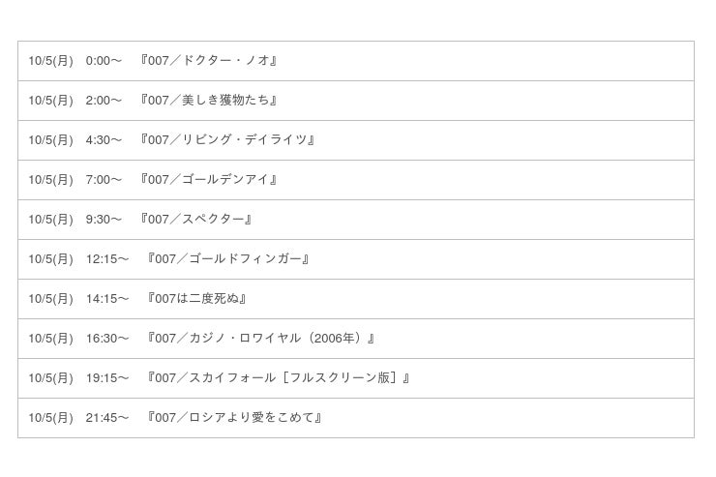Image resolution: width=716 pixels, height=477 pixels.
Task: Choose the 『007／ゴールドフィンガー』 listing
Action: pyautogui.click(x=228, y=259)
